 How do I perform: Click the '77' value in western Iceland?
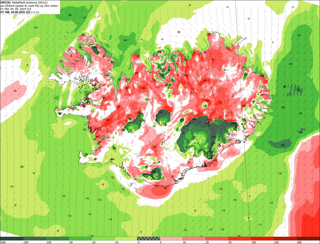click(119, 107)
